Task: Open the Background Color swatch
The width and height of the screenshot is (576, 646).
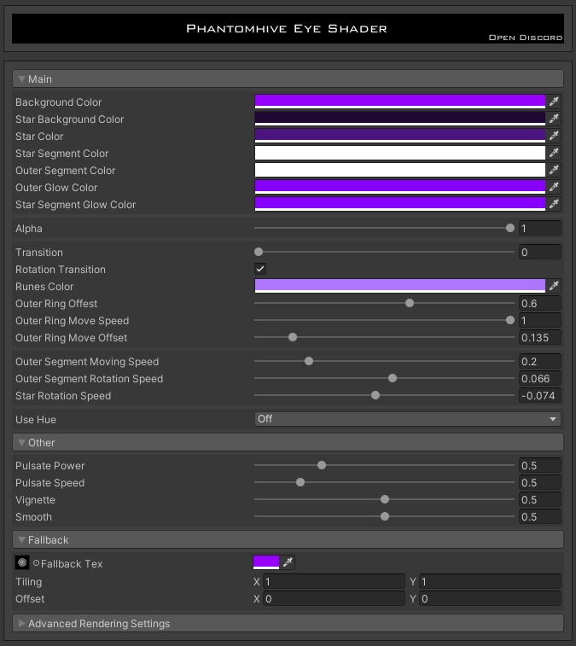Action: coord(400,102)
